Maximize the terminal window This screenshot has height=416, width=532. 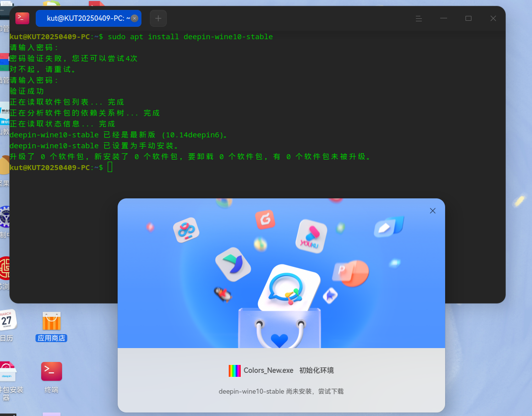[468, 18]
